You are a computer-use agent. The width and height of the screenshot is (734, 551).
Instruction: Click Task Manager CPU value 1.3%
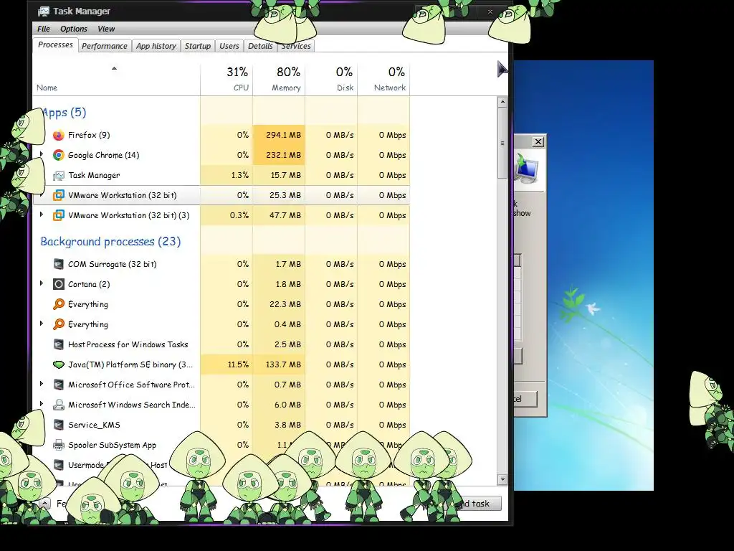click(239, 175)
